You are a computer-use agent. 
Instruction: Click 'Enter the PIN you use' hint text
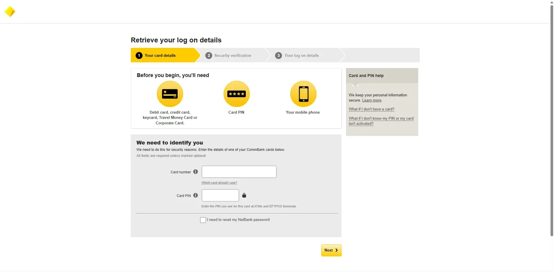coord(249,206)
